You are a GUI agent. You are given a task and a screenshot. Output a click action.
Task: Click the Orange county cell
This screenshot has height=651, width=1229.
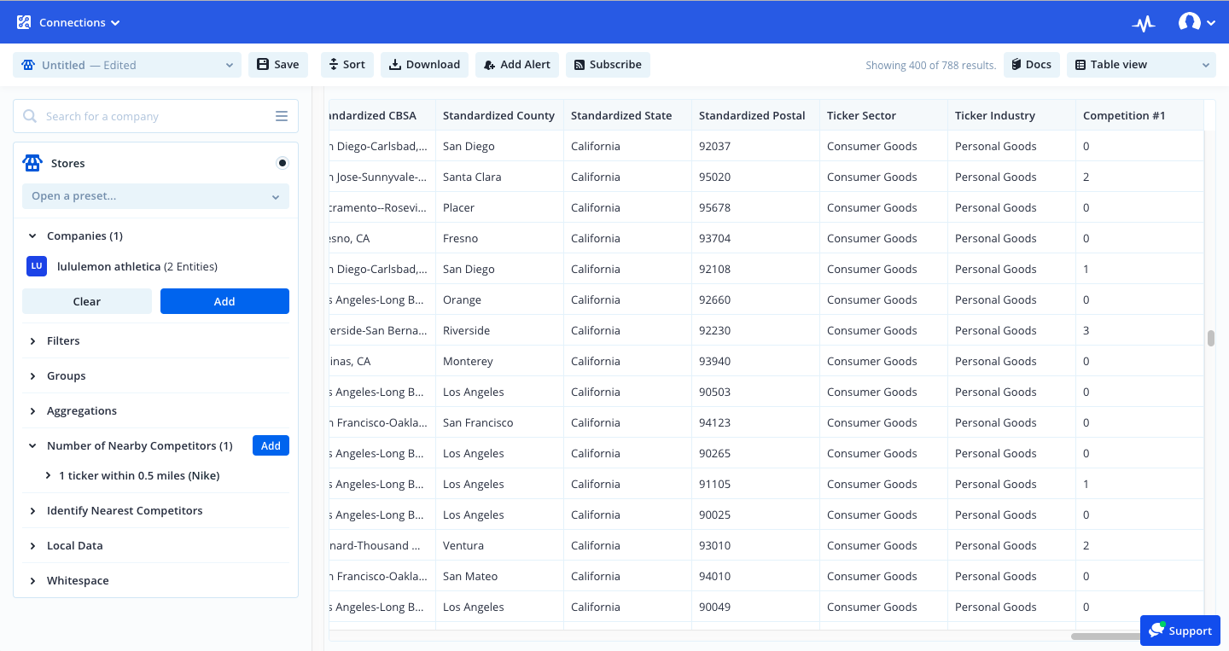coord(499,299)
